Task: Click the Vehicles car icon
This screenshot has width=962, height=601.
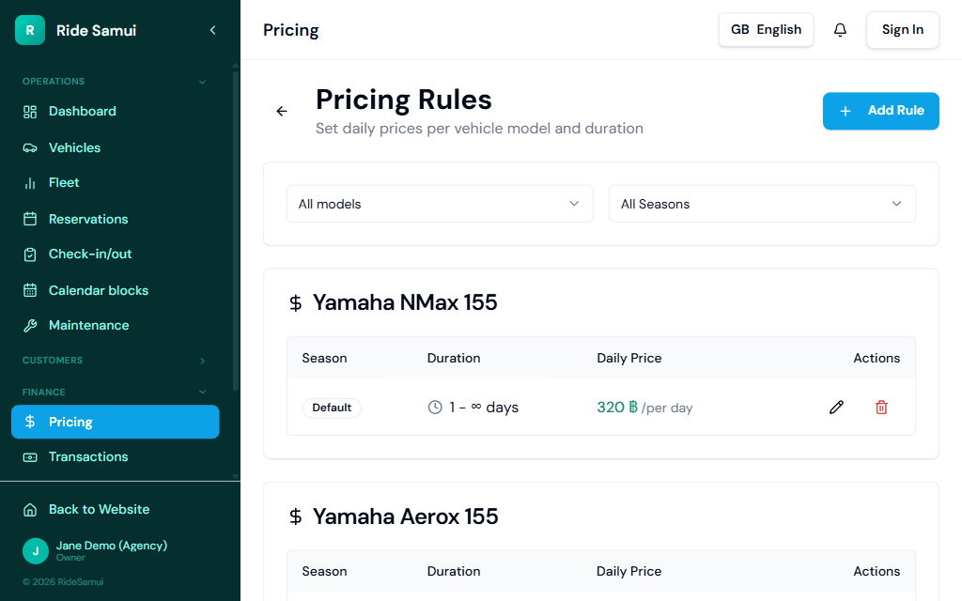Action: (x=30, y=147)
